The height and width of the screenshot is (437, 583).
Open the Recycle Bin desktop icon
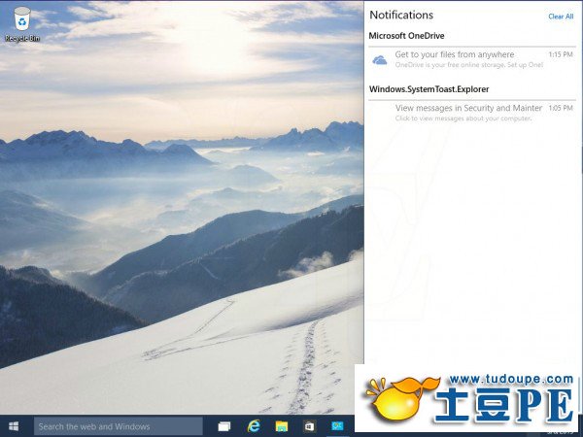(22, 24)
